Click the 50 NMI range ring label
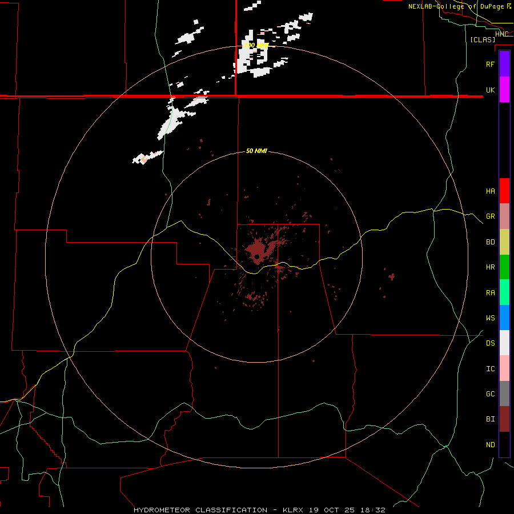The height and width of the screenshot is (514, 514). [256, 151]
